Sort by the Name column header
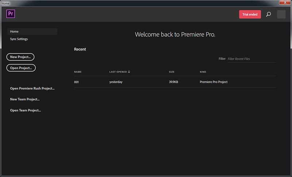This screenshot has width=292, height=177. click(78, 72)
